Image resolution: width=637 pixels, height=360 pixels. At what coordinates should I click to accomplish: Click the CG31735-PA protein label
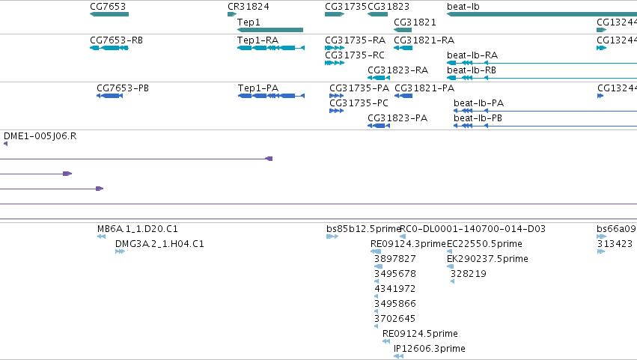point(359,88)
